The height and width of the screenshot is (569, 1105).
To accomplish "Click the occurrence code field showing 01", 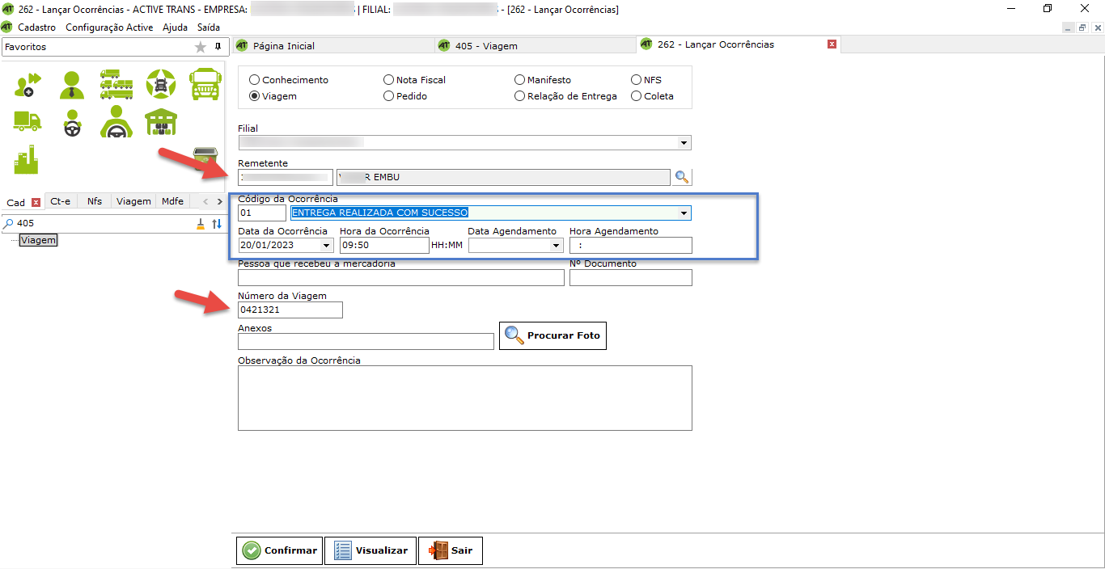I will click(x=262, y=213).
